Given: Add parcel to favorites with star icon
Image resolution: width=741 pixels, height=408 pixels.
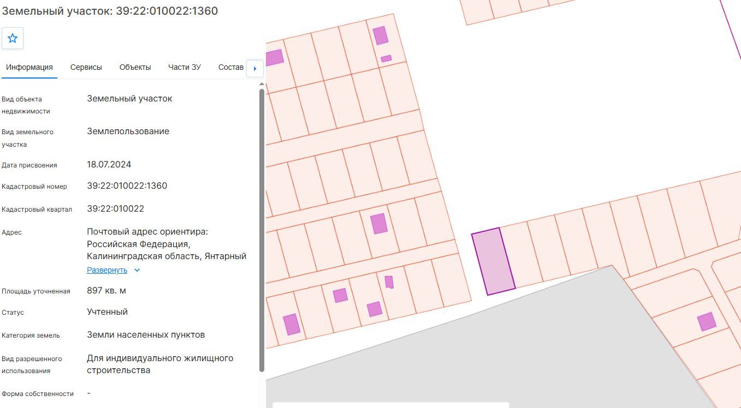Looking at the screenshot, I should [x=13, y=39].
